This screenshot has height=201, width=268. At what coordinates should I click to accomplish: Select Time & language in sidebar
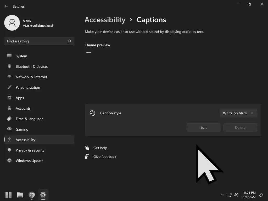[x=30, y=119]
